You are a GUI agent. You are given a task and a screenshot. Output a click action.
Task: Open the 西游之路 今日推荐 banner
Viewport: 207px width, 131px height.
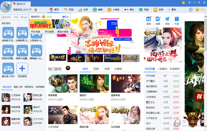(162, 45)
